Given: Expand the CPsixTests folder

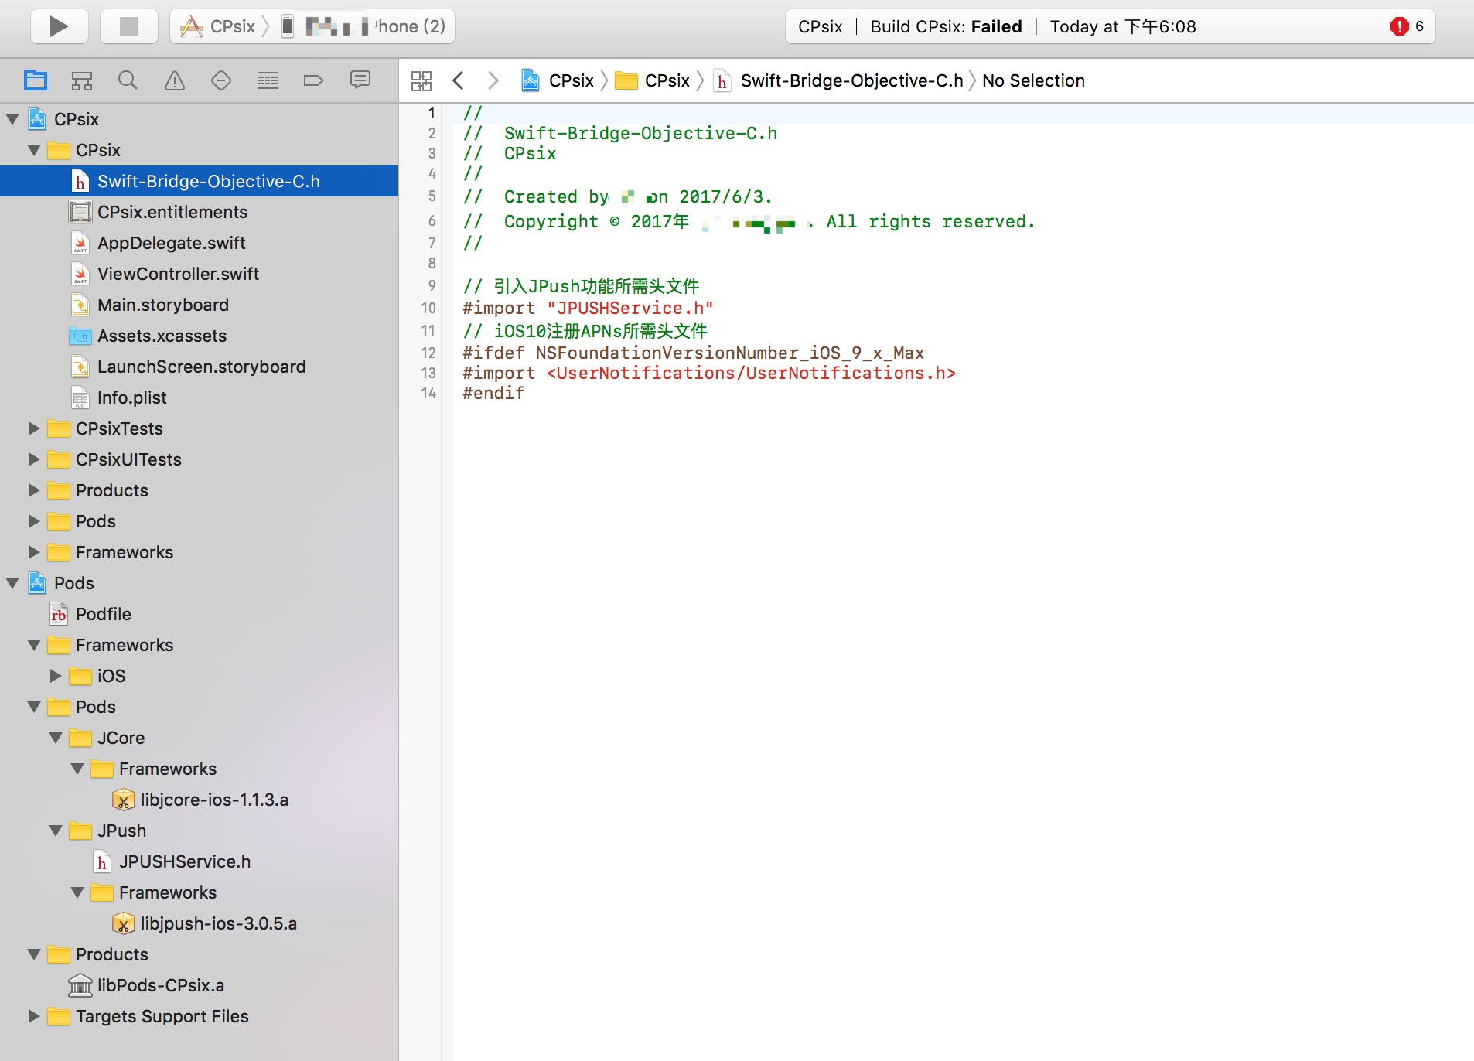Looking at the screenshot, I should 34,428.
